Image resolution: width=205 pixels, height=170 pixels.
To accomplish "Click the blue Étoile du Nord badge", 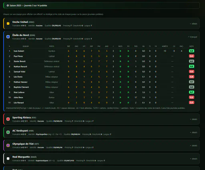I will (8, 37).
